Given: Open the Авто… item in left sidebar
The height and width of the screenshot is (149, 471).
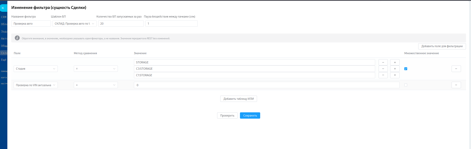Looking at the screenshot, I should [x=4, y=38].
